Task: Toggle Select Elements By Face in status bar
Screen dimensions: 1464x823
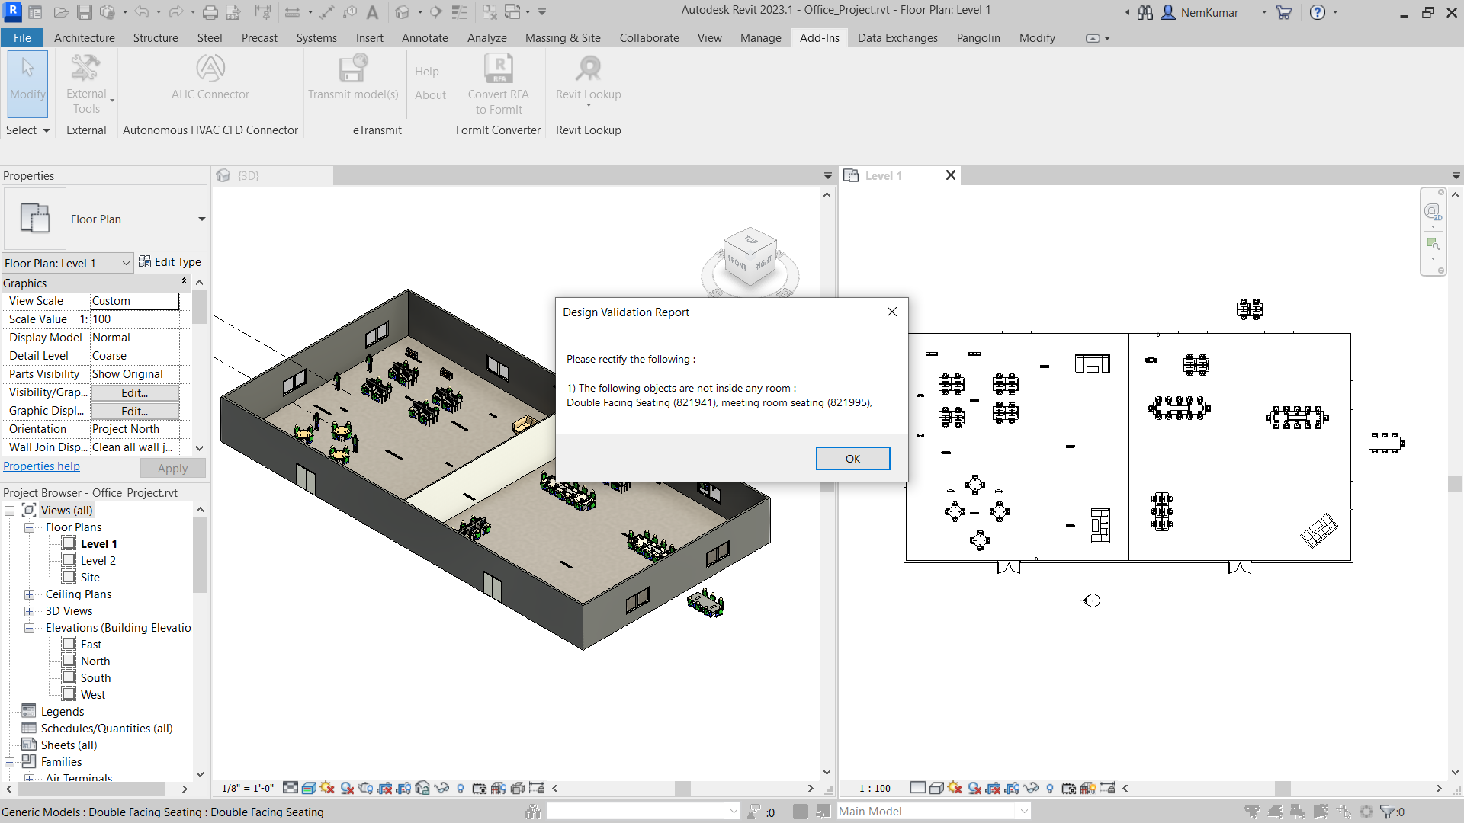Action: (x=1321, y=812)
